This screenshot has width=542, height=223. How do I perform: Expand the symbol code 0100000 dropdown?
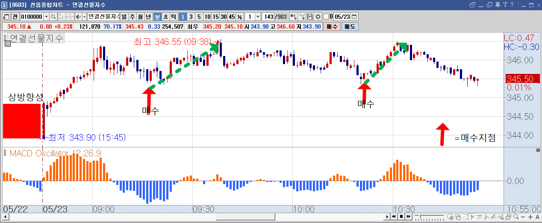[x=46, y=17]
